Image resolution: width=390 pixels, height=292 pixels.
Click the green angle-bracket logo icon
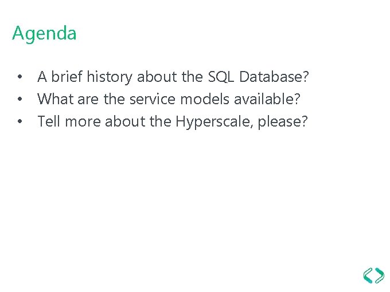pyautogui.click(x=375, y=275)
